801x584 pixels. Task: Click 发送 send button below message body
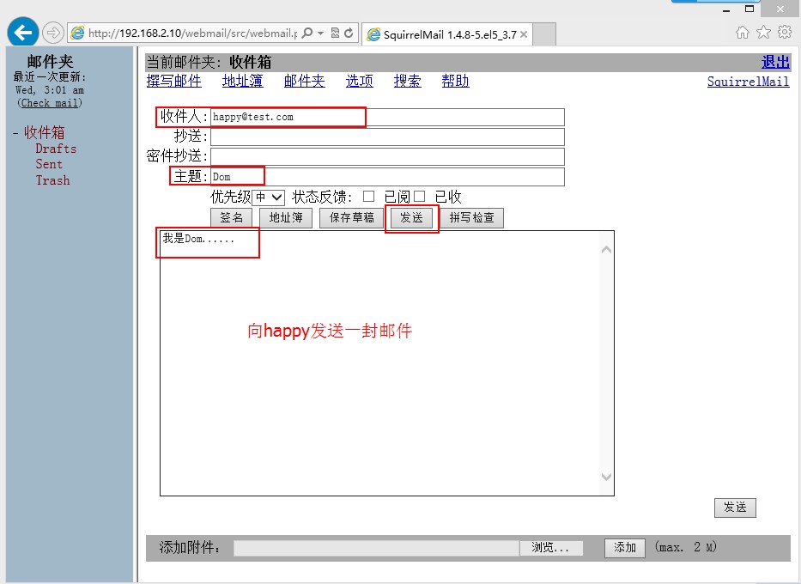[735, 508]
